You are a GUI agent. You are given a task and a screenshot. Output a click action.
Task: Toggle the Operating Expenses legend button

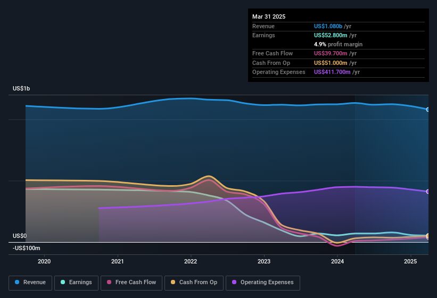[x=263, y=283]
